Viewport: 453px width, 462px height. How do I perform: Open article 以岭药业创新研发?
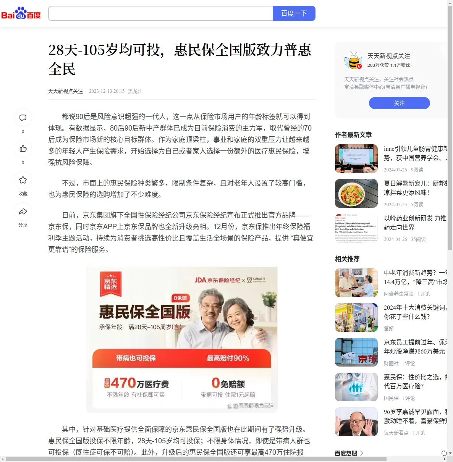pyautogui.click(x=416, y=223)
